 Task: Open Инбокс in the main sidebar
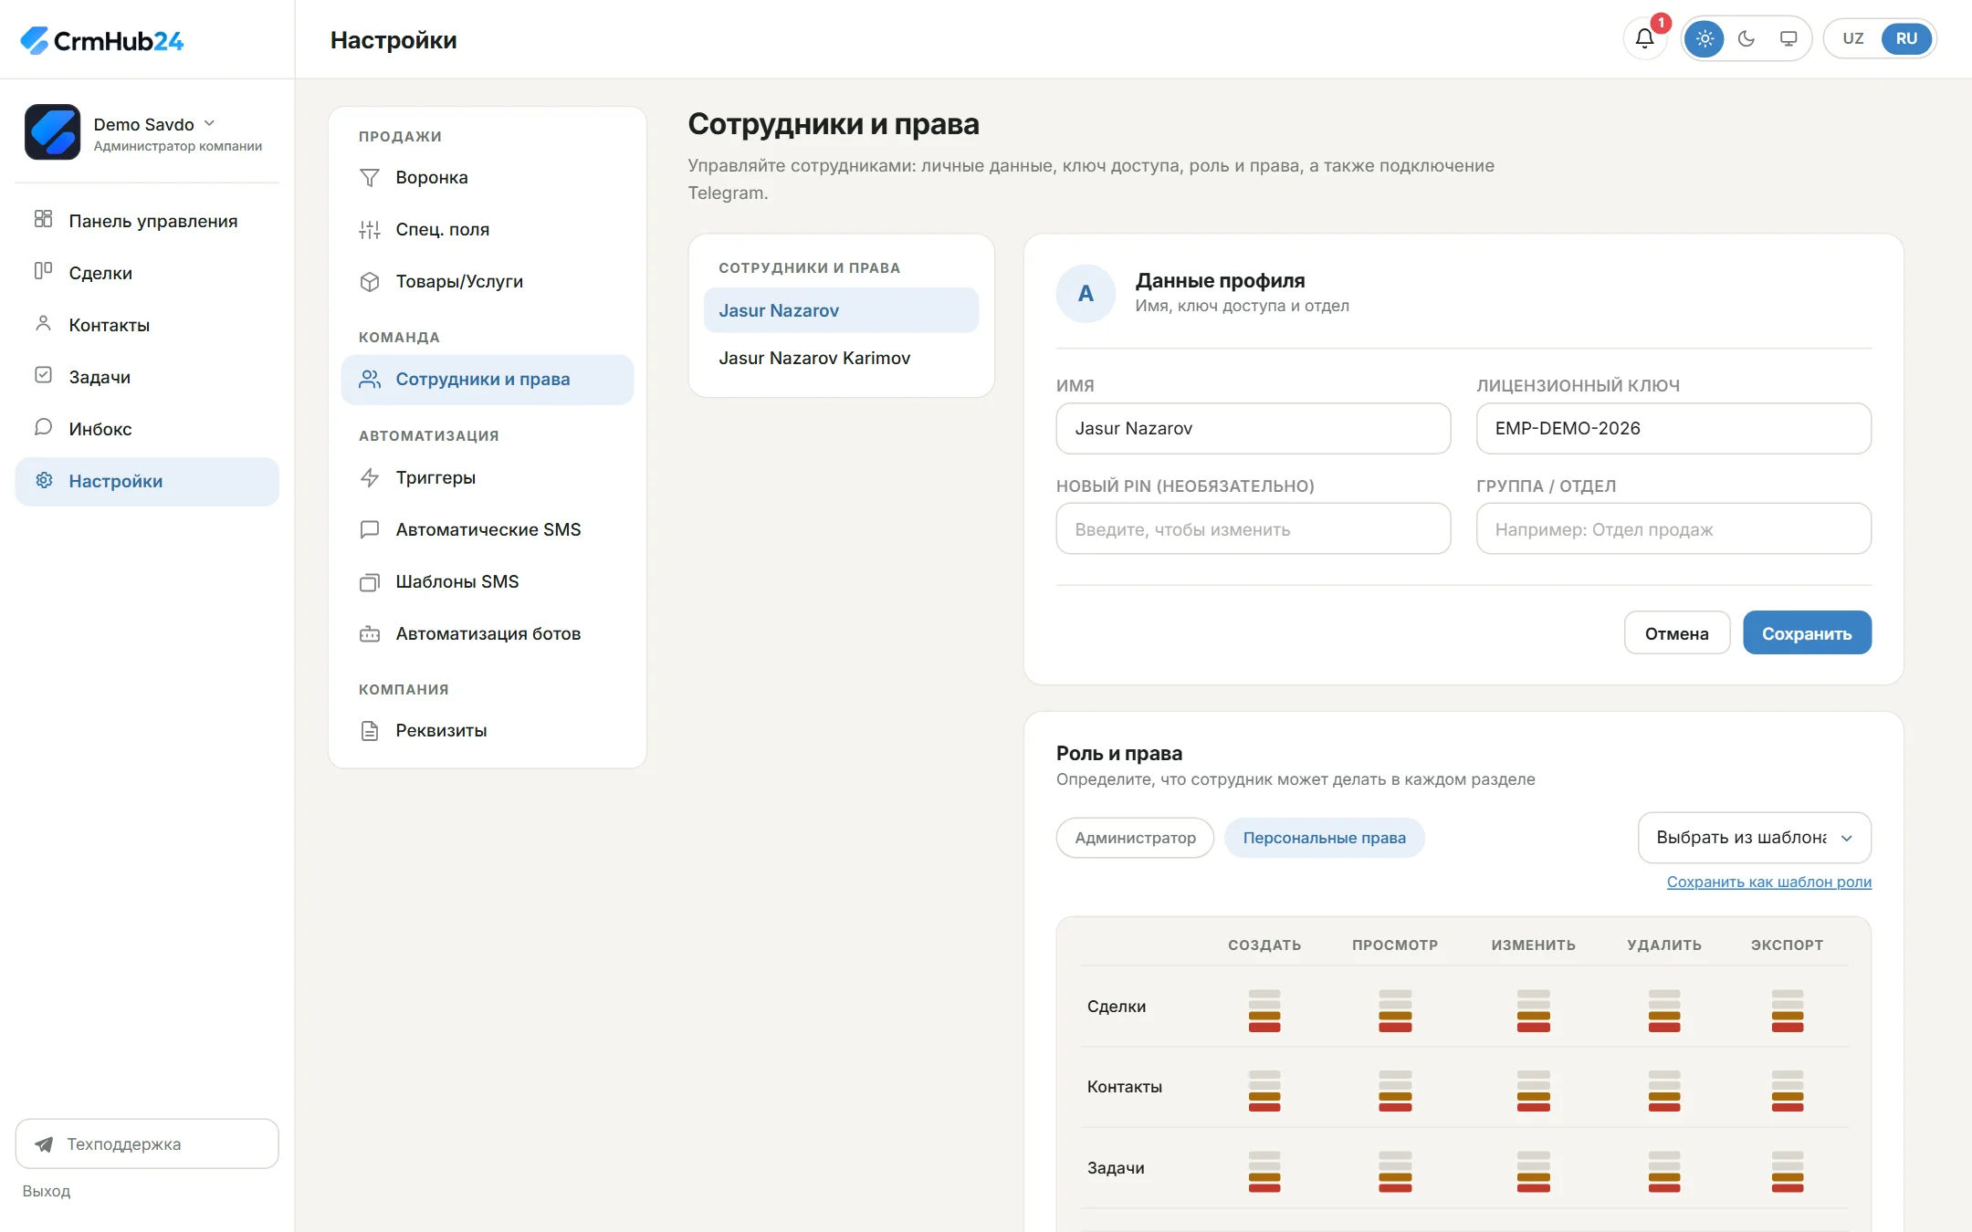pyautogui.click(x=147, y=429)
